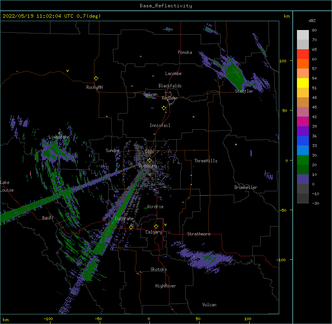Viewport: 332px width, 324px height.
Task: Click the Vulcan city label
Action: (x=209, y=305)
